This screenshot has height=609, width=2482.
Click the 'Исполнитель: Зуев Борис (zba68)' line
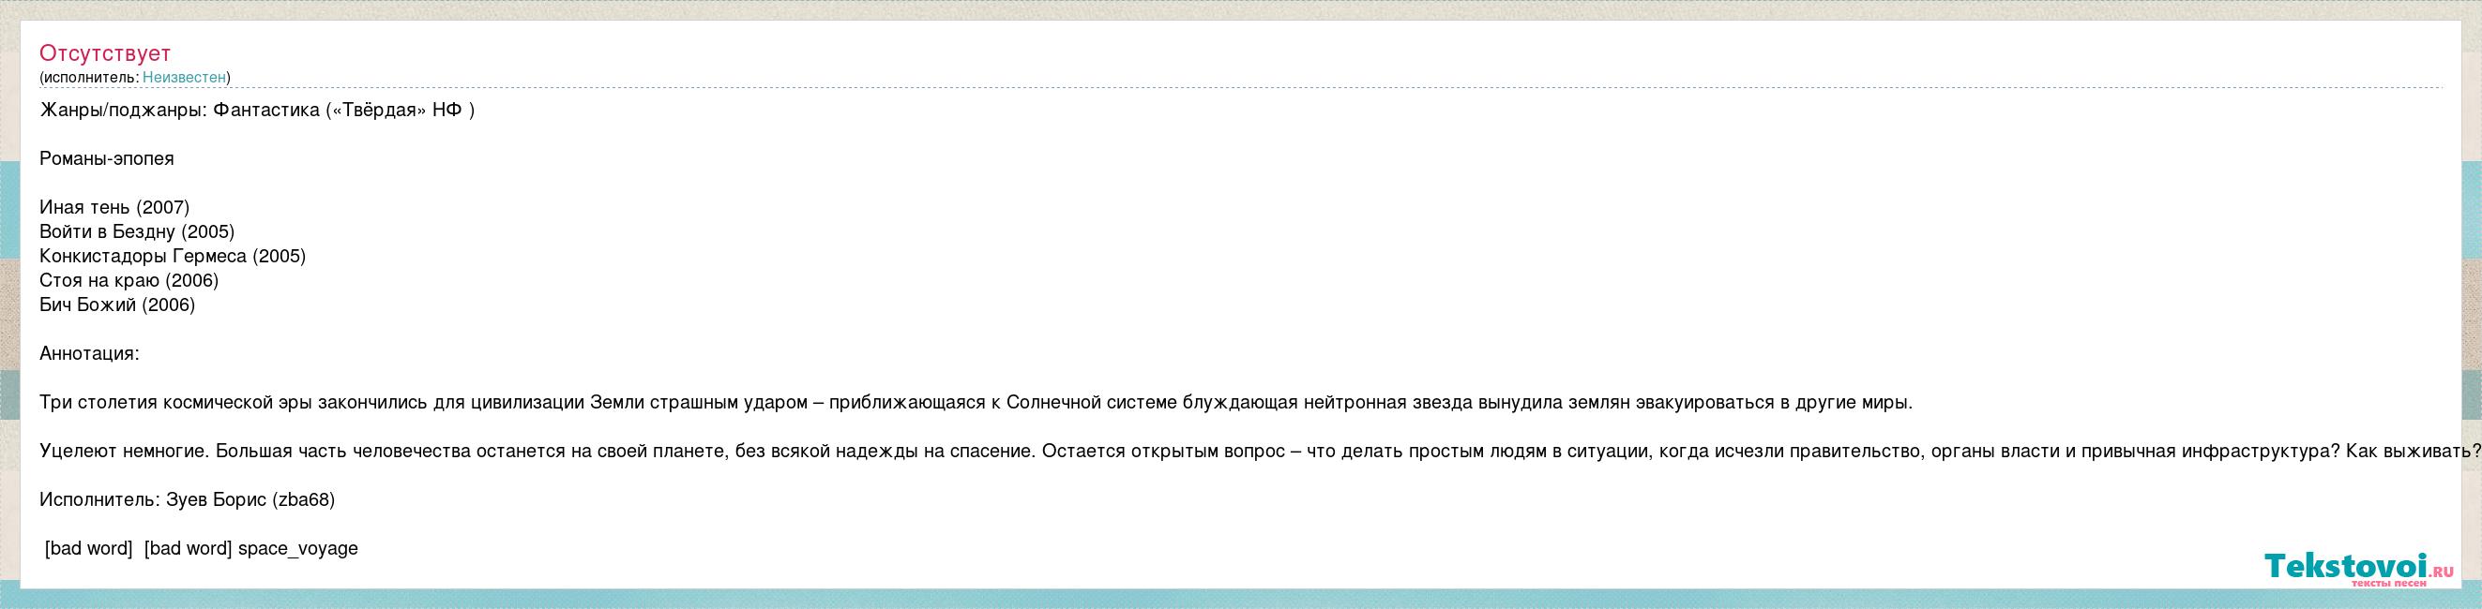click(x=187, y=500)
